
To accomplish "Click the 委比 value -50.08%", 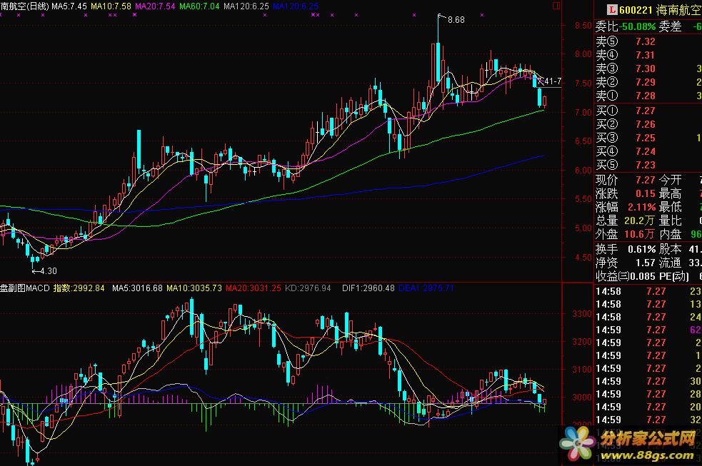I will point(638,26).
